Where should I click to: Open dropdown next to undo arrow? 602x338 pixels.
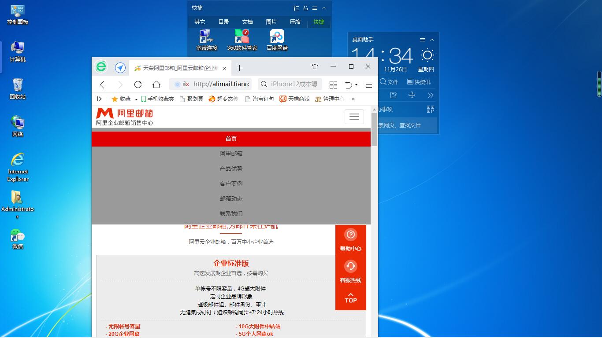[356, 85]
